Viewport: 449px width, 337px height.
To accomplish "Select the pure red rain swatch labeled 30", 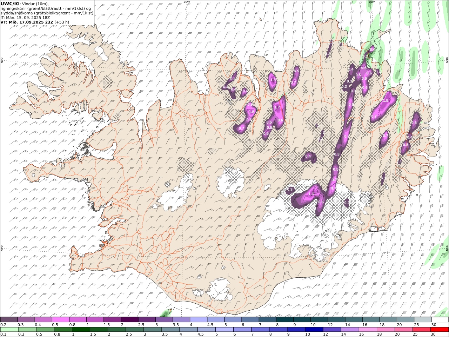I will coord(440,330).
